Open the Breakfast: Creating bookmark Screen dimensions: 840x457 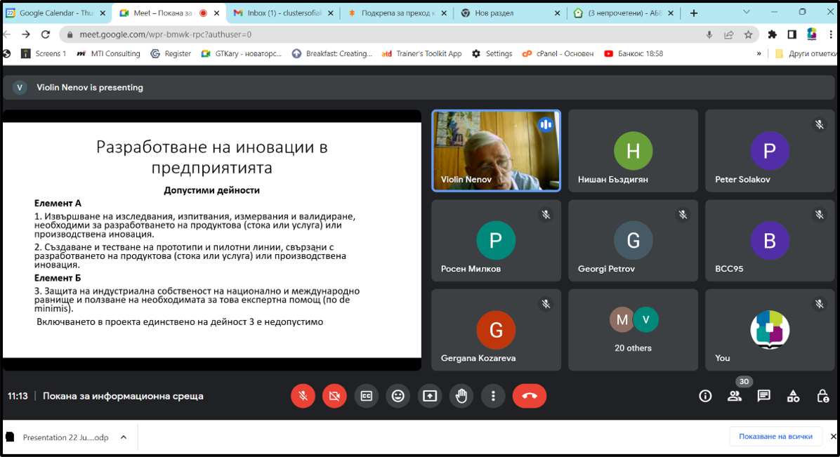point(332,53)
